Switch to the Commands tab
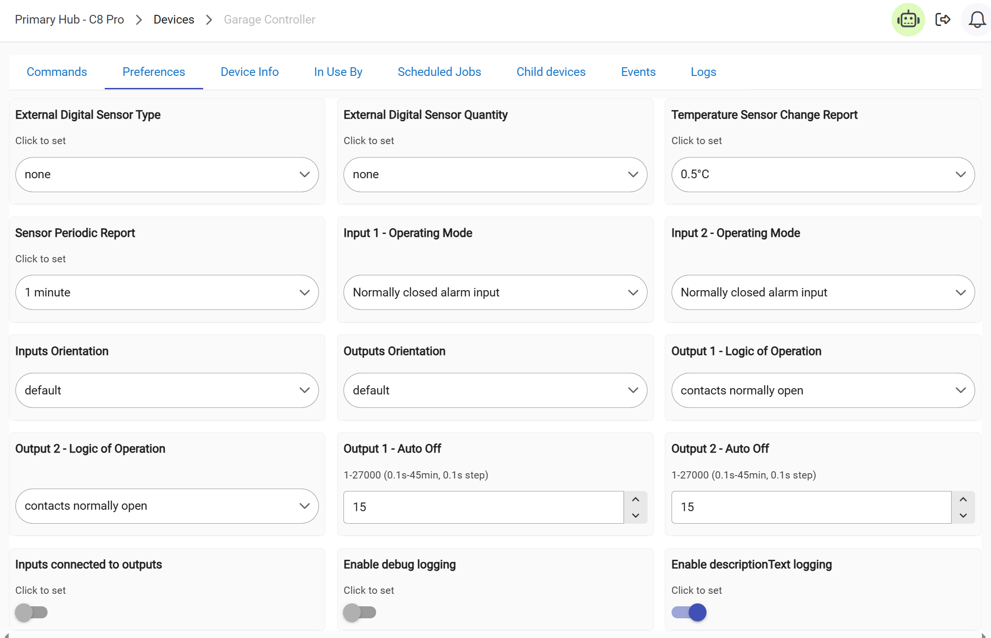The image size is (991, 638). click(x=57, y=72)
